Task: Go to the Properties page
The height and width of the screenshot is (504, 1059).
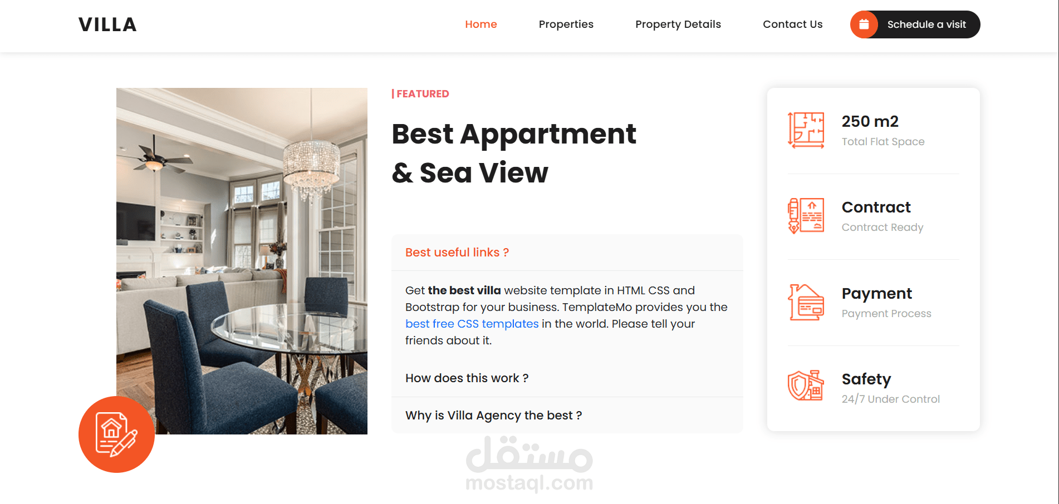Action: (566, 24)
